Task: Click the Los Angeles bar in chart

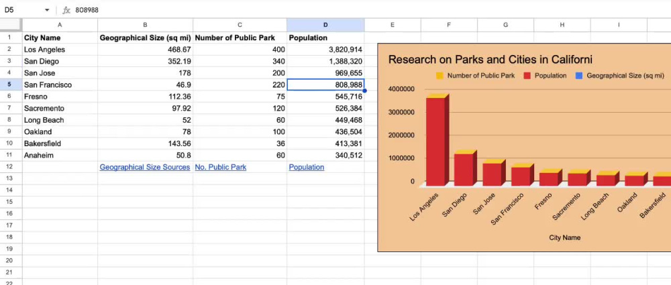Action: (x=437, y=141)
